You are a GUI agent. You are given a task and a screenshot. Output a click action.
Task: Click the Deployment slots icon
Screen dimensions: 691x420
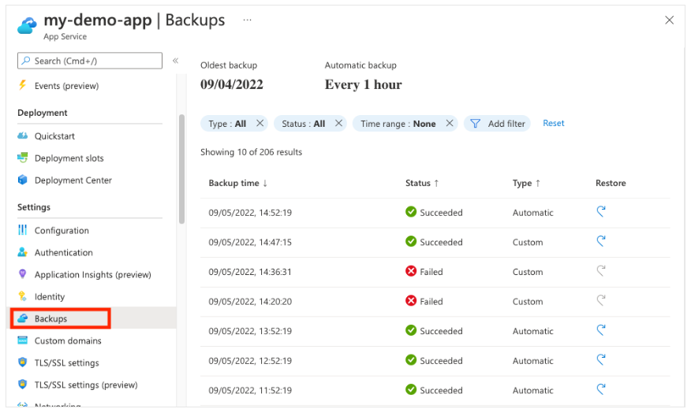(22, 157)
